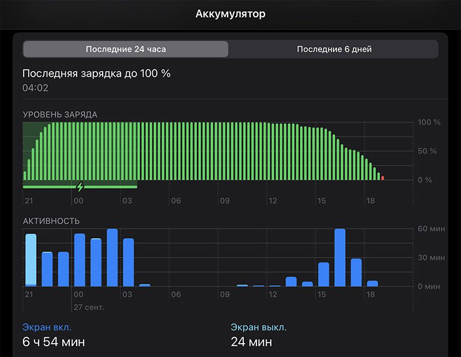Tap the activity bar just after 03
Screen dimensions: 461x357
click(x=128, y=263)
